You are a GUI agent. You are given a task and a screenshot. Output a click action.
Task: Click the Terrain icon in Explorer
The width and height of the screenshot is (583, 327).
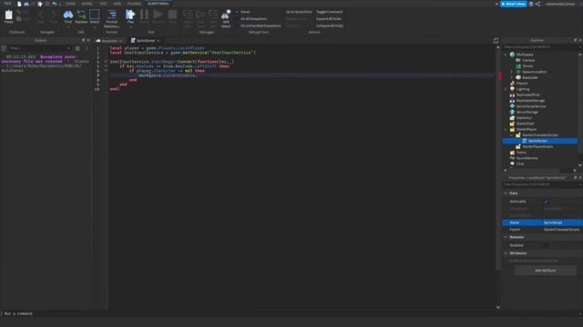click(x=518, y=66)
